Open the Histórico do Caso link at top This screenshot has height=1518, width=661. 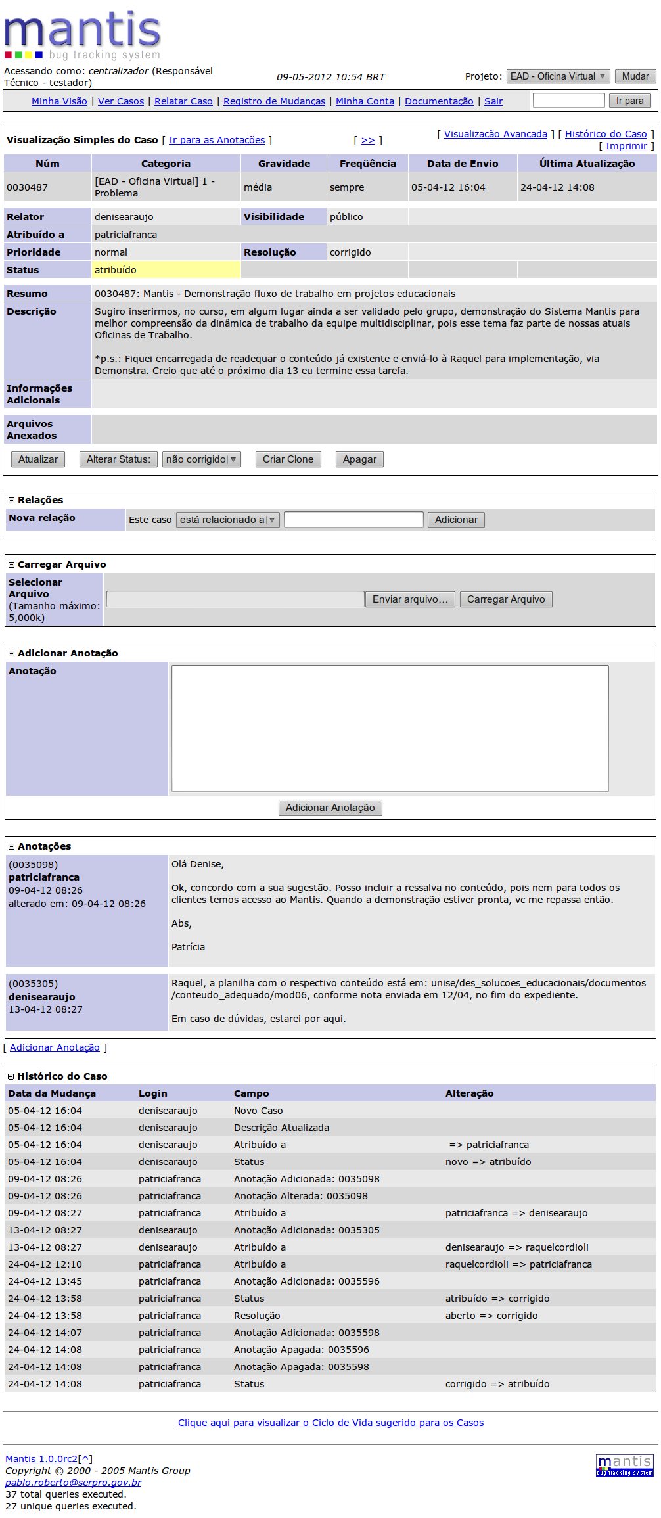pos(606,134)
